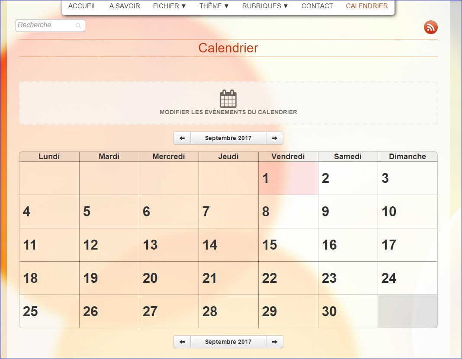Select the CONTACT menu item
The height and width of the screenshot is (359, 462).
point(317,6)
